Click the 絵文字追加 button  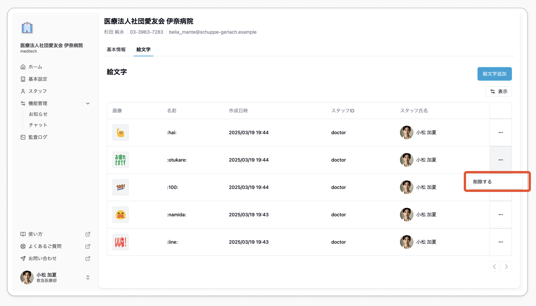[x=494, y=74]
